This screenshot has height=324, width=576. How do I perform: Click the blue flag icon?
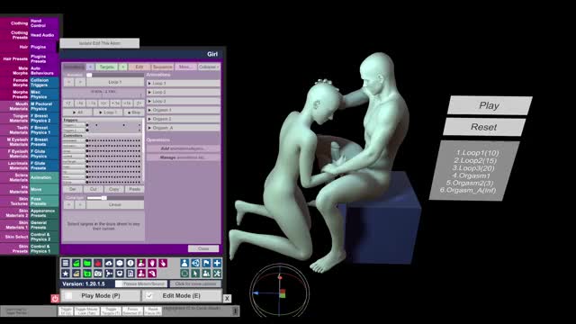(x=206, y=263)
